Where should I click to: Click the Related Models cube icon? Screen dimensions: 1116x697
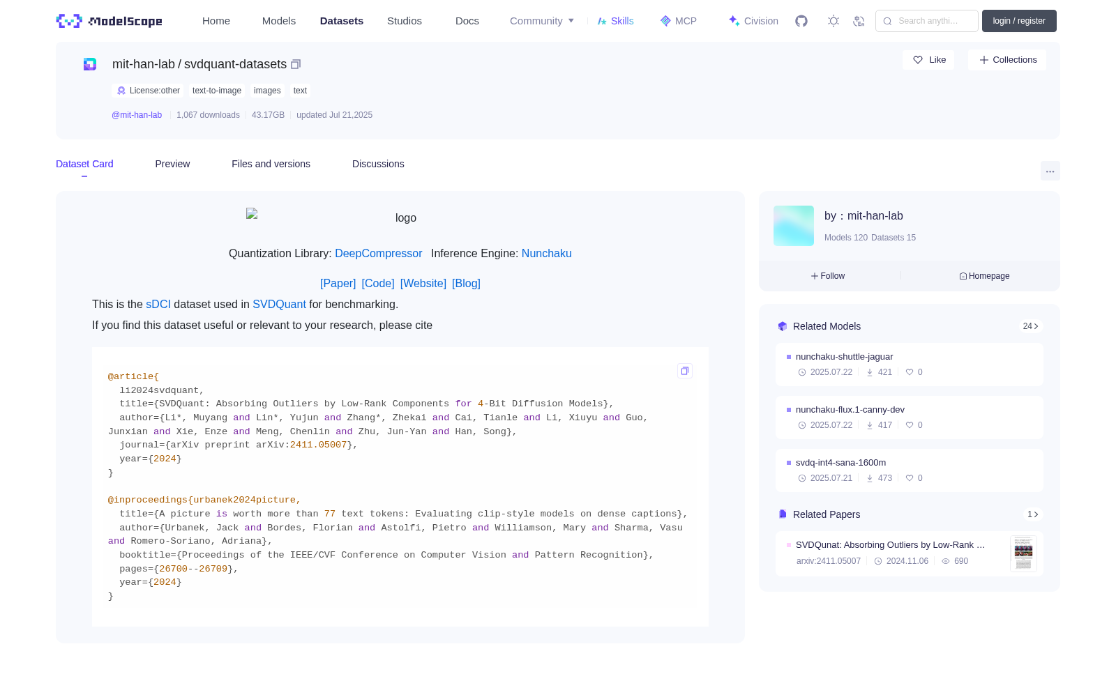tap(783, 326)
